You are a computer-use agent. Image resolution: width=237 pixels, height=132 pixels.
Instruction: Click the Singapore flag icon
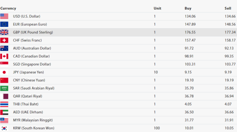point(4,64)
